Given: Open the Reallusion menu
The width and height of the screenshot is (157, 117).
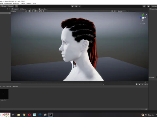Looking at the screenshot, I should [x=16, y=4].
